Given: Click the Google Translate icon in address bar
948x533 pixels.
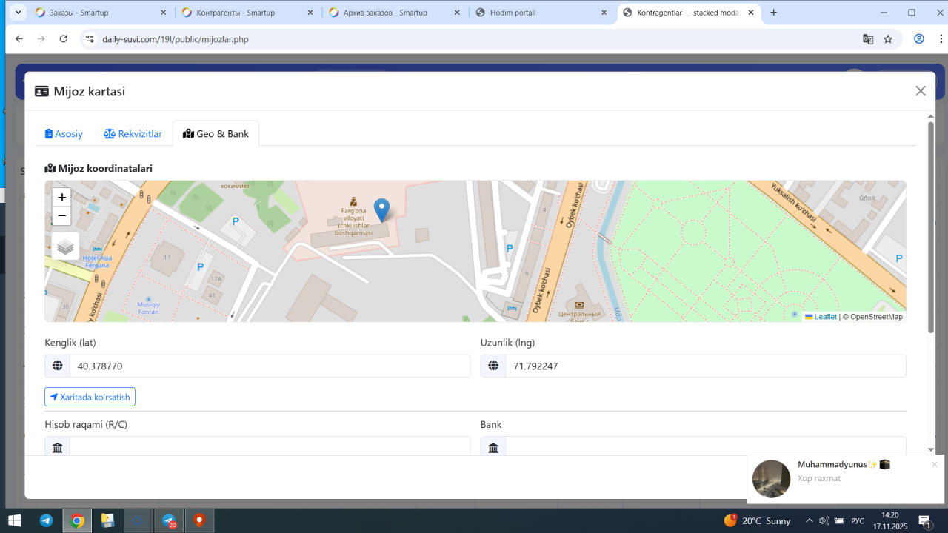Looking at the screenshot, I should [868, 39].
